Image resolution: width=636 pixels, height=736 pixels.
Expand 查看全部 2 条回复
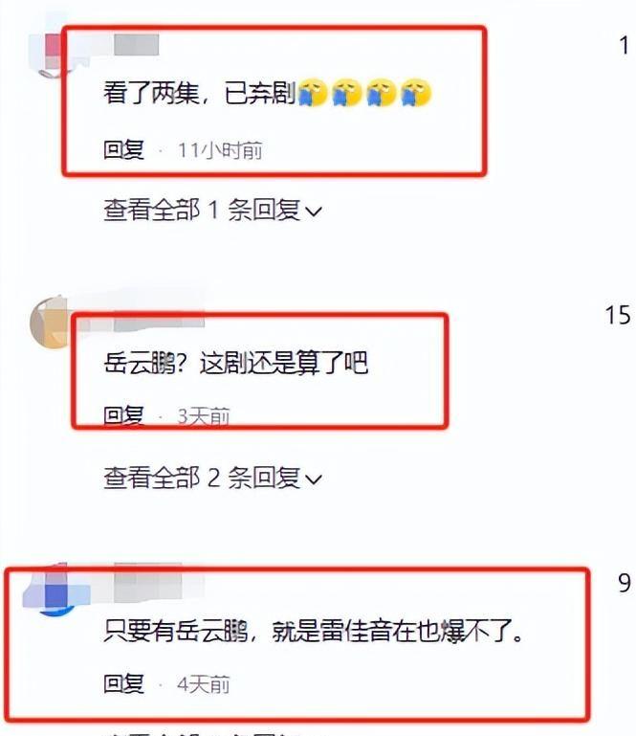(x=212, y=478)
